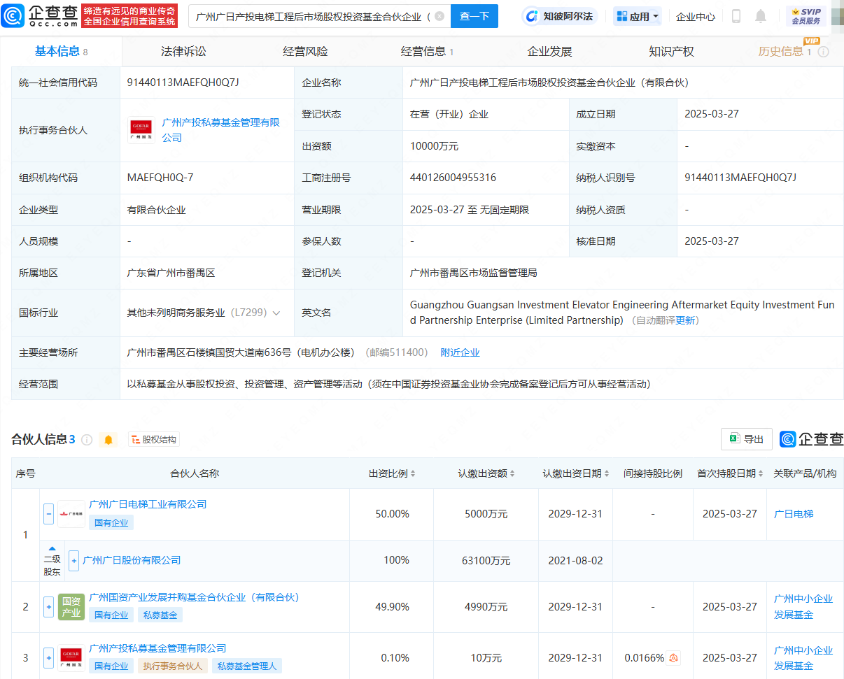Export partner list with 导出 button

click(746, 439)
